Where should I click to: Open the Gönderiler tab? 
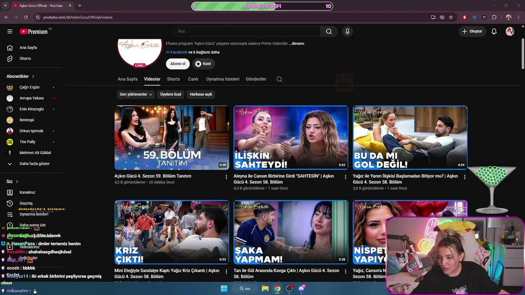click(x=256, y=79)
